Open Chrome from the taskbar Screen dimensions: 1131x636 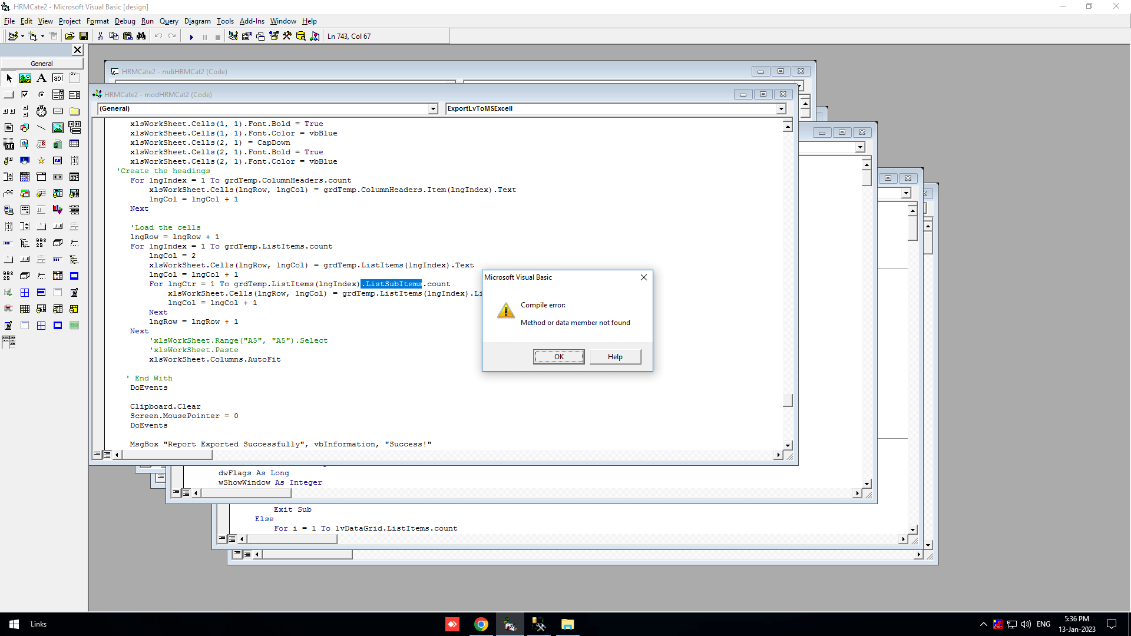coord(481,624)
